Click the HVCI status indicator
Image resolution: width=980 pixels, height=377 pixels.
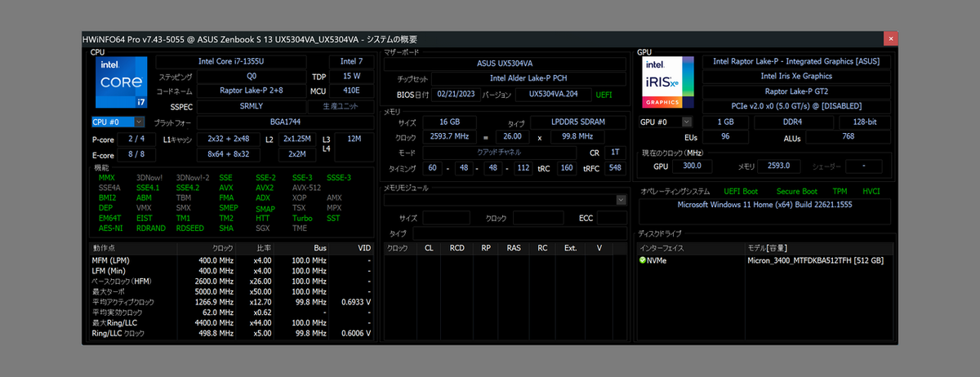(x=871, y=191)
